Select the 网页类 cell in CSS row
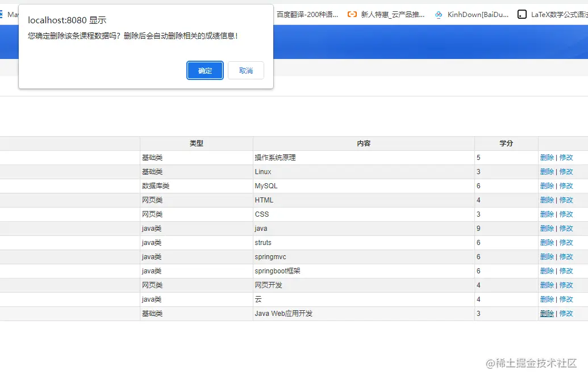588x380 pixels. (197, 214)
